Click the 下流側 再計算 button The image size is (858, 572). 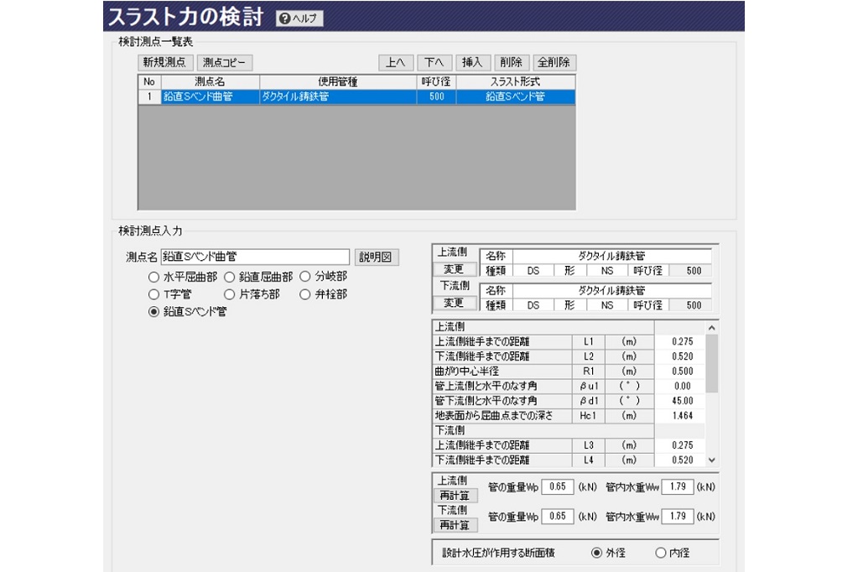point(455,525)
